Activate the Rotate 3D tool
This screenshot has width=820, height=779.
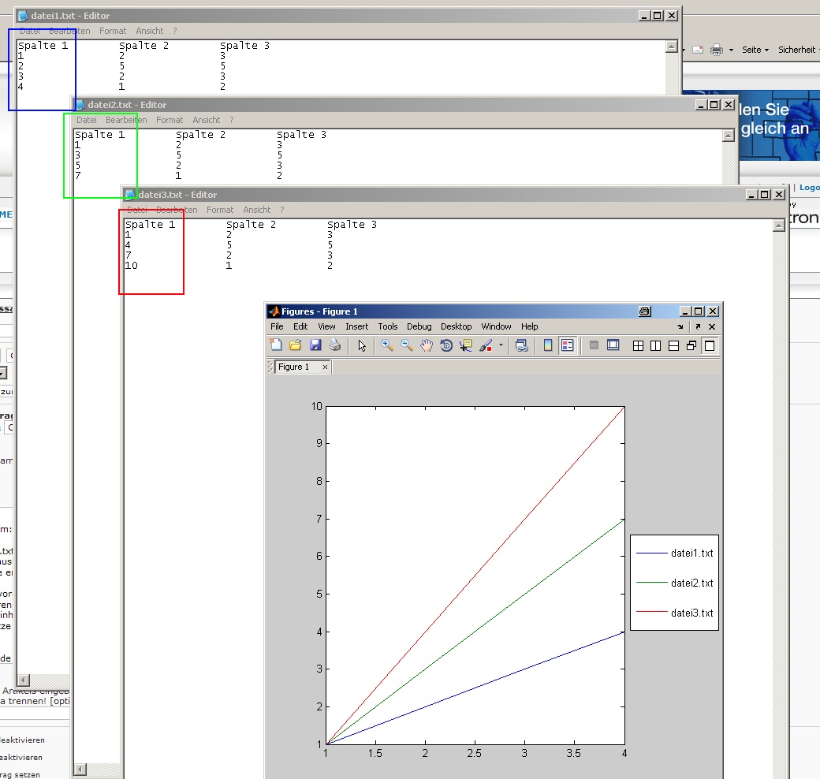446,345
